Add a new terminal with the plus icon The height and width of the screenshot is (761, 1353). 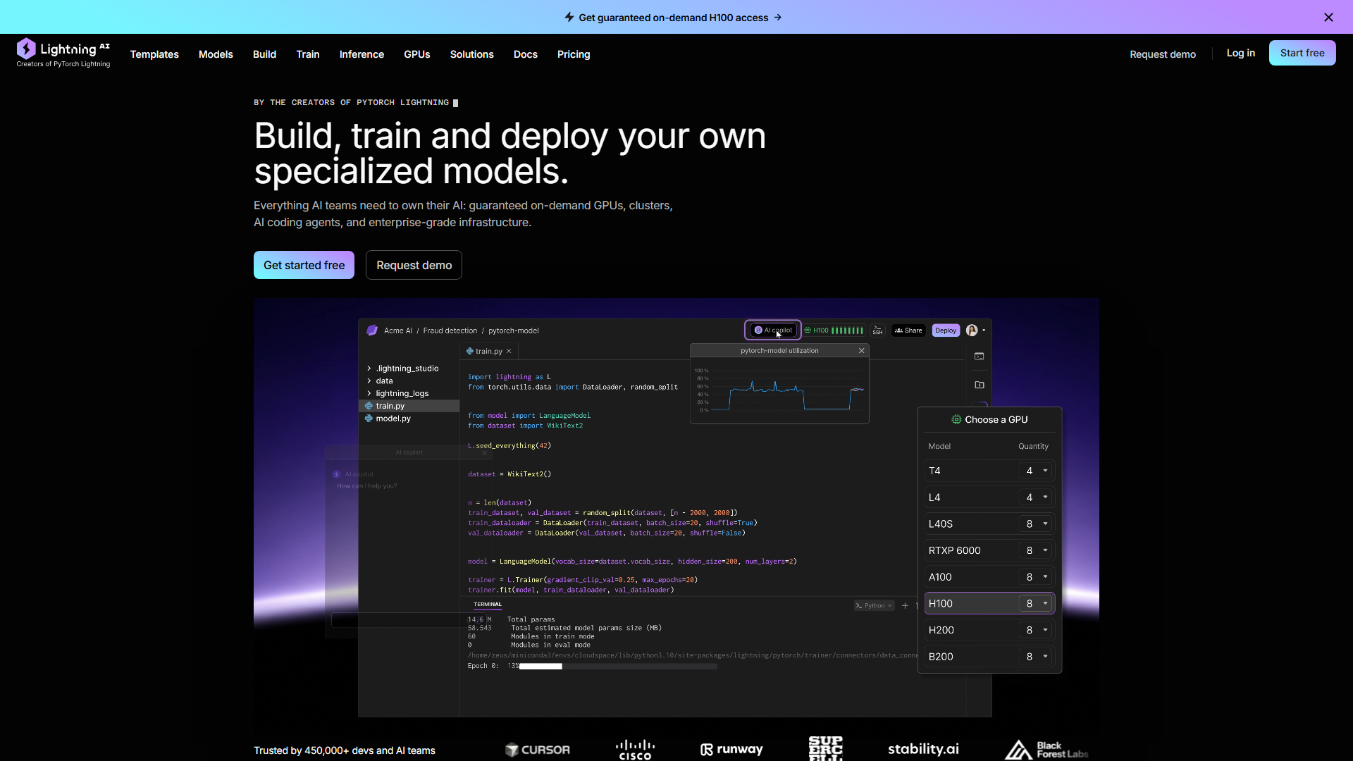[905, 605]
